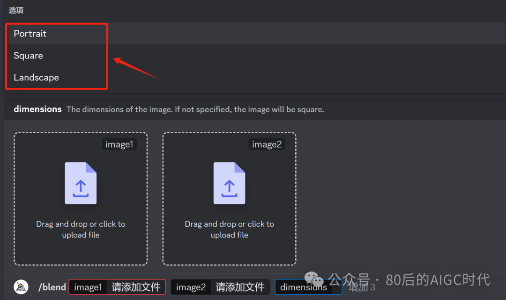The width and height of the screenshot is (506, 300).
Task: Click the Midjourney bot avatar icon
Action: (x=21, y=287)
